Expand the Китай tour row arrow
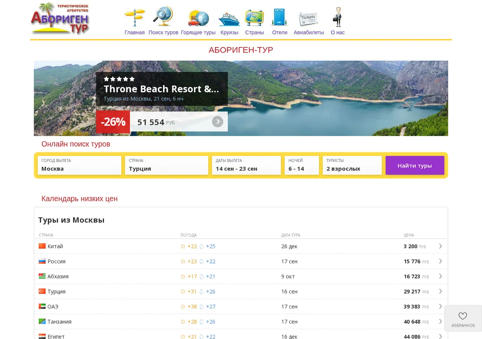482x339 pixels. point(441,246)
